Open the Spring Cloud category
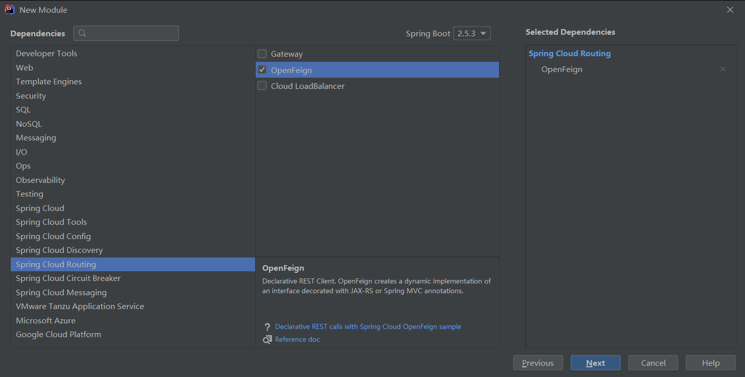The width and height of the screenshot is (745, 377). coord(133,208)
